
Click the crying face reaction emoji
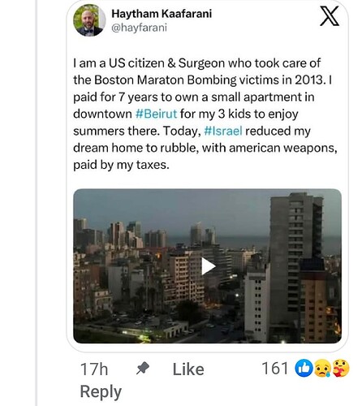[x=323, y=369]
